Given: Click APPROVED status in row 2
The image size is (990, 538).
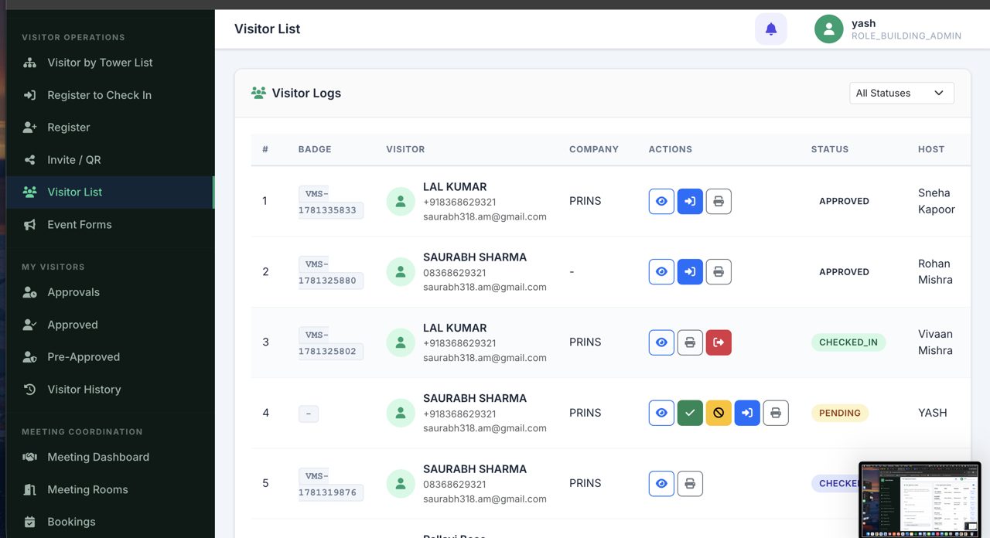Looking at the screenshot, I should (x=844, y=272).
